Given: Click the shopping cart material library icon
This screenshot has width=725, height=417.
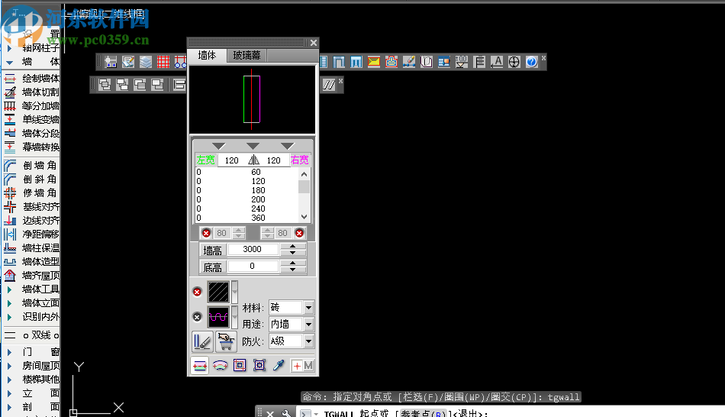Looking at the screenshot, I should click(224, 341).
